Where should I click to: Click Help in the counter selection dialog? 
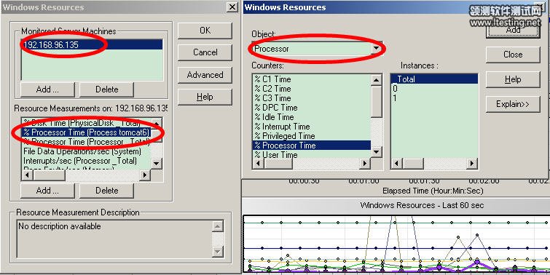(513, 79)
